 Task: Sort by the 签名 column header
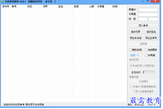pos(65,6)
